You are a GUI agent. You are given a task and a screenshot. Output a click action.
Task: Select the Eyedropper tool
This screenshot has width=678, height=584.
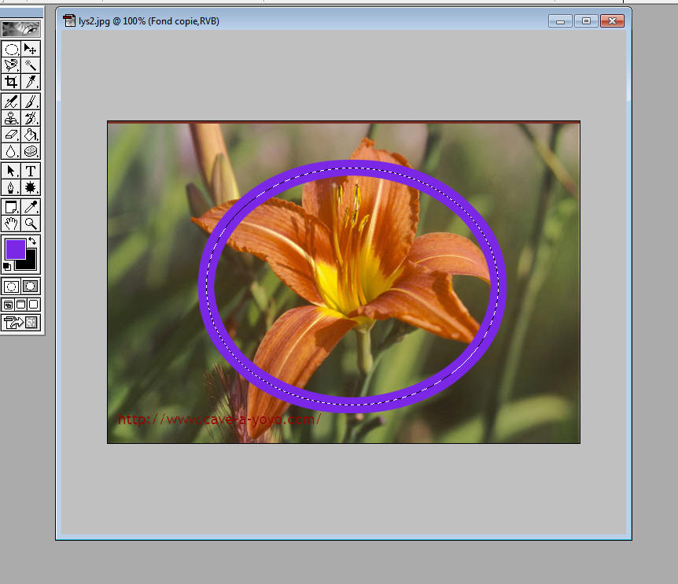[30, 207]
